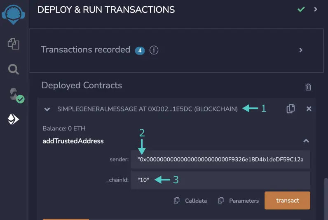Collapse the Deploy & Run panel chevron
The image size is (328, 220).
[x=316, y=9]
